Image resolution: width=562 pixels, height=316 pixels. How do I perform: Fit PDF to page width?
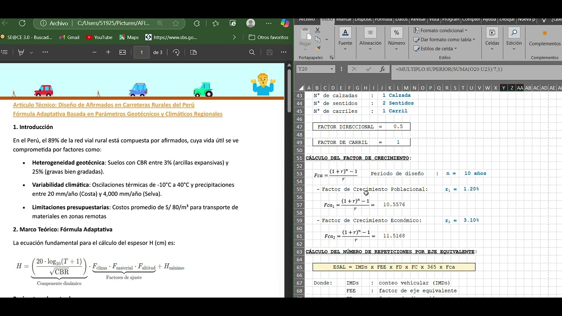[122, 52]
